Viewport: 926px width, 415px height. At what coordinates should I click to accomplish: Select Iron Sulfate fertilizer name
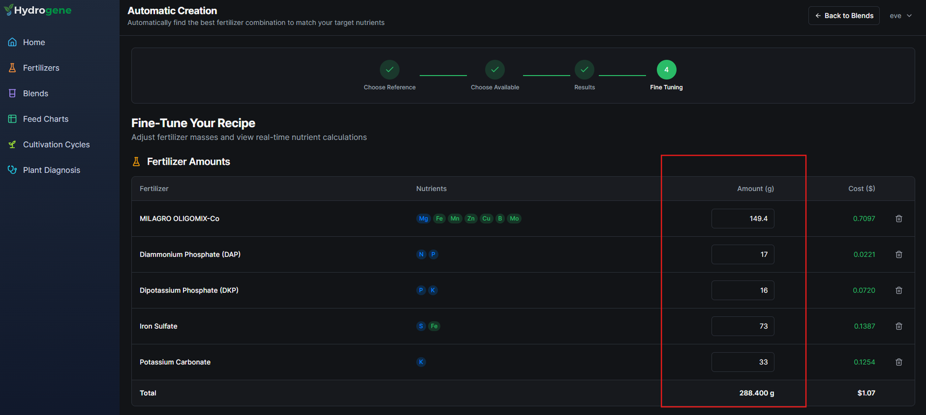coord(159,326)
